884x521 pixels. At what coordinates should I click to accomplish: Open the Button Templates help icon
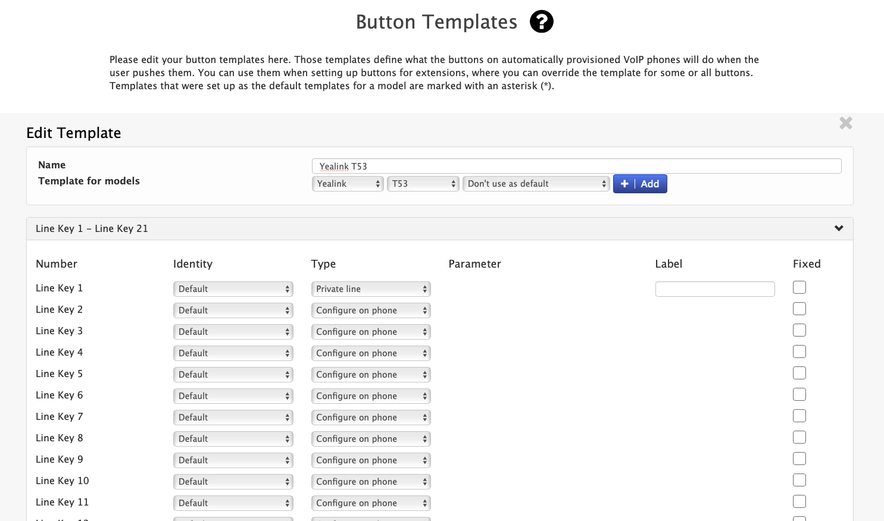coord(541,21)
